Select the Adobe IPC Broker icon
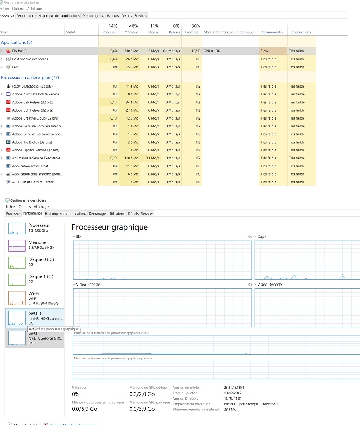 click(8, 142)
